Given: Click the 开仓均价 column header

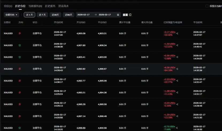Looking at the screenshot, I should point(81,22).
